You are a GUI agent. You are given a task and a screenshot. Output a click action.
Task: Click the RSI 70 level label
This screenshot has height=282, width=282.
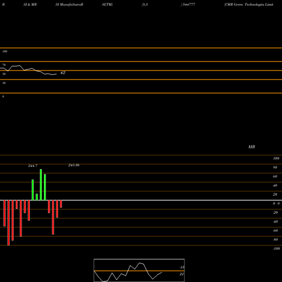click(4, 65)
